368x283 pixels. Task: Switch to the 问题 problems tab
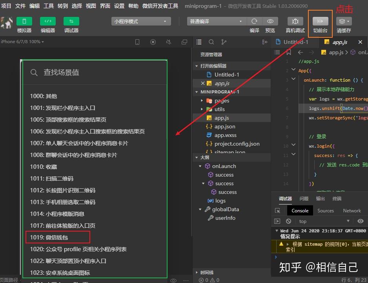(304, 199)
